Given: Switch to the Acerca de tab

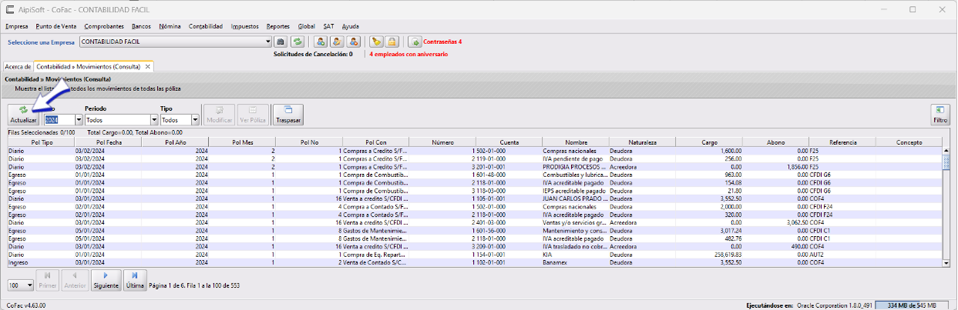Looking at the screenshot, I should coord(18,66).
